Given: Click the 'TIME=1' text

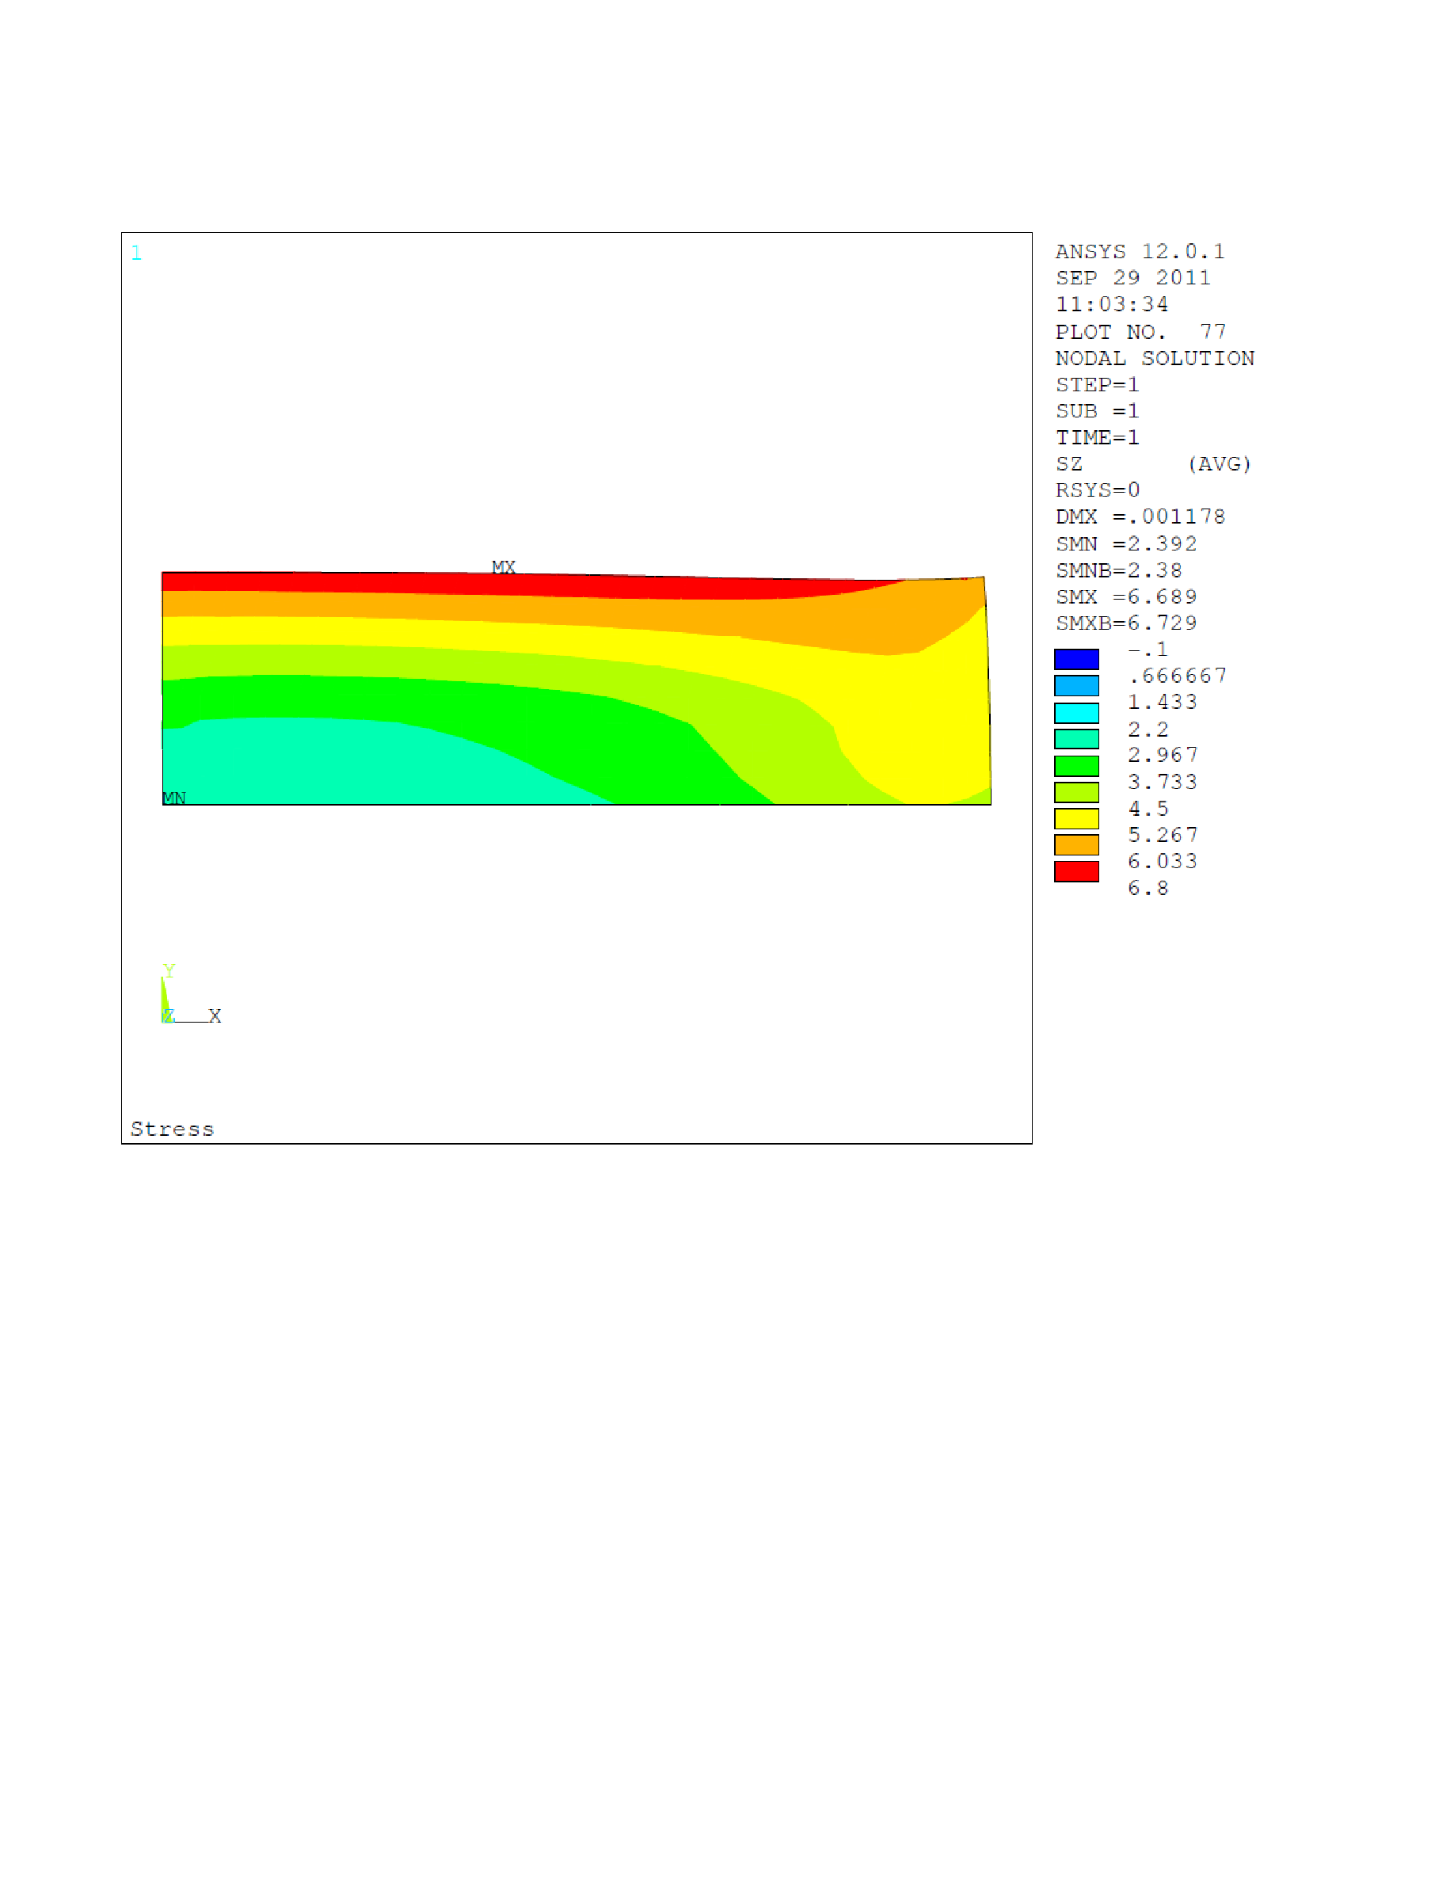Looking at the screenshot, I should (x=1098, y=438).
